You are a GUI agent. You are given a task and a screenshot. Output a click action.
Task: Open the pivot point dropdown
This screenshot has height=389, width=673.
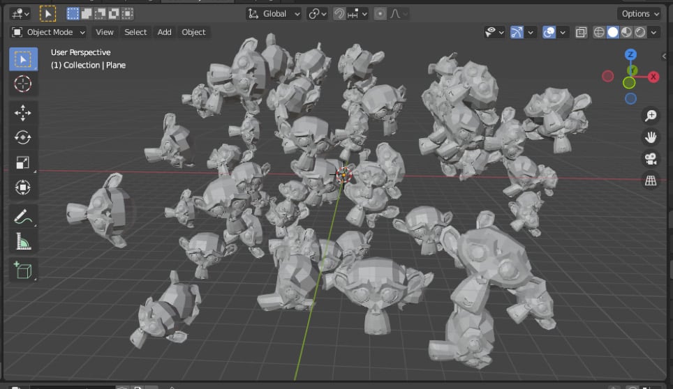pos(318,14)
